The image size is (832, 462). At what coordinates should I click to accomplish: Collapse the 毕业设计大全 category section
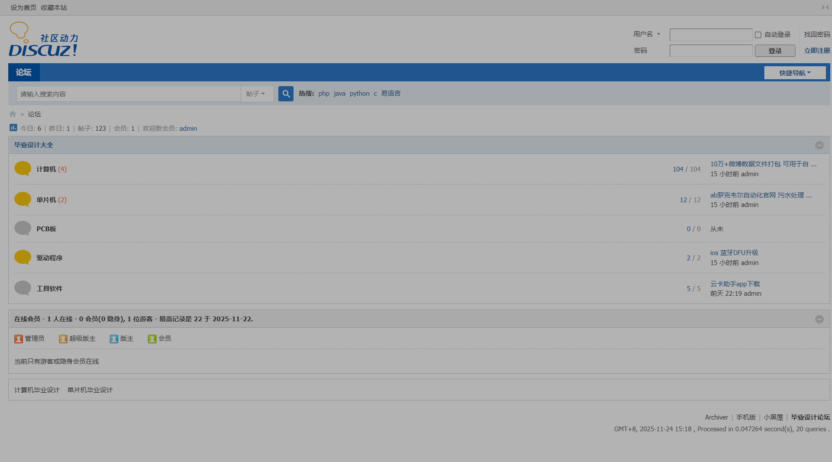point(819,145)
